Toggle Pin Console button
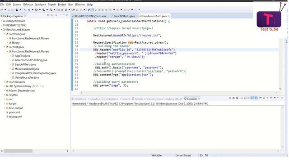This screenshot has height=162, width=289. 261,98
